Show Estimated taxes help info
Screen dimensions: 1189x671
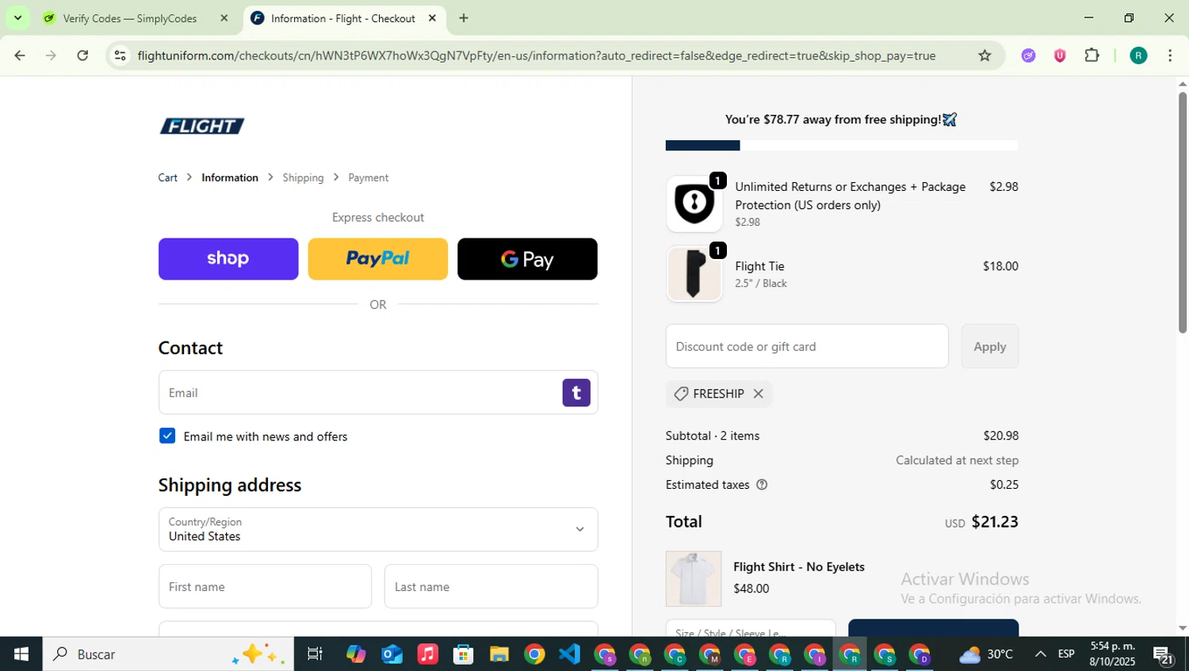coord(762,485)
